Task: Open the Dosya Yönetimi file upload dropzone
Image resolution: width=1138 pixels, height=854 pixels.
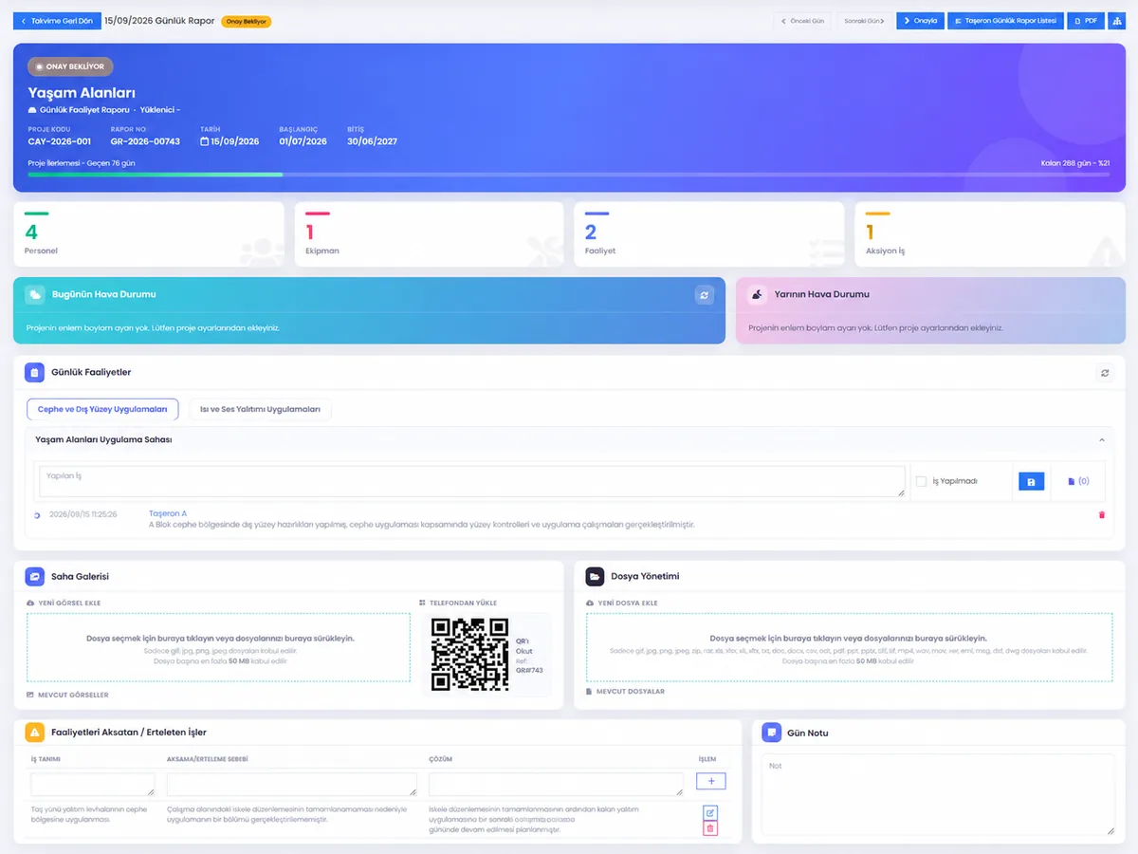Action: click(849, 647)
